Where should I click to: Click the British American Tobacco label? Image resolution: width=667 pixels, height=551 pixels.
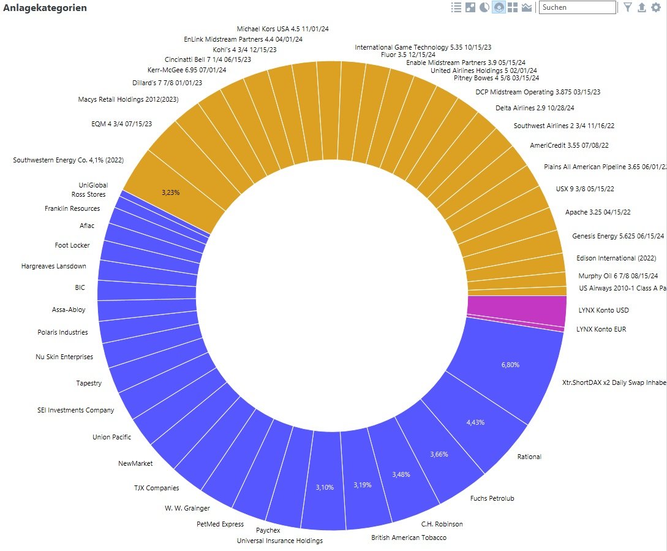[x=409, y=538]
